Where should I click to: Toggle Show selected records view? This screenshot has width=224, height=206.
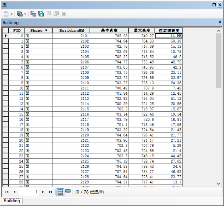68,191
